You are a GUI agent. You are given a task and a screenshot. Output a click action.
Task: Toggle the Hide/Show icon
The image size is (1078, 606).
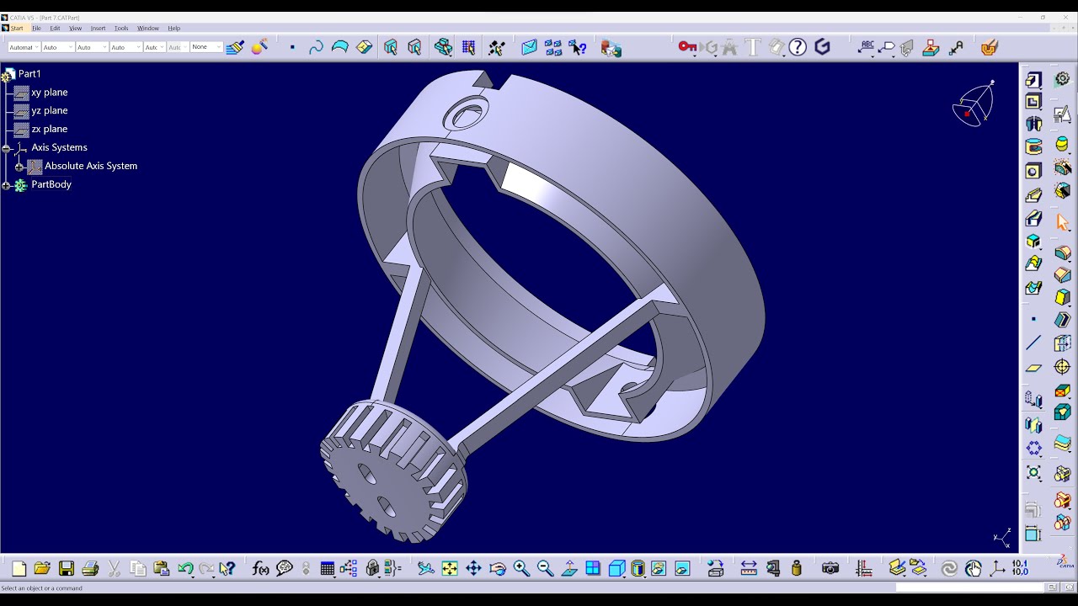click(x=658, y=569)
